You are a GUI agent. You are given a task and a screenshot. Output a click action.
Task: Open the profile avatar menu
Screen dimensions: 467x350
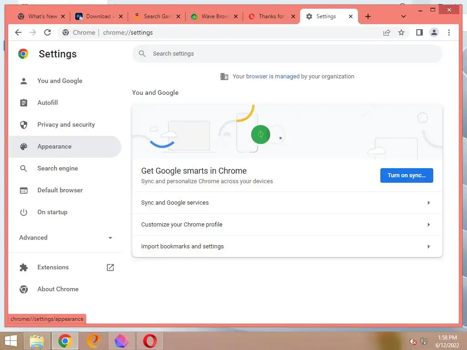pos(434,32)
